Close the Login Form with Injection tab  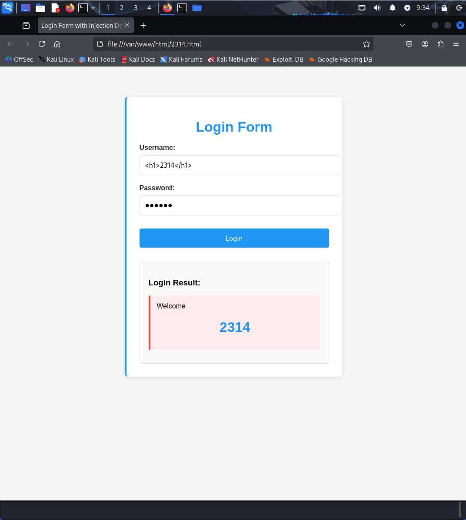pyautogui.click(x=127, y=25)
